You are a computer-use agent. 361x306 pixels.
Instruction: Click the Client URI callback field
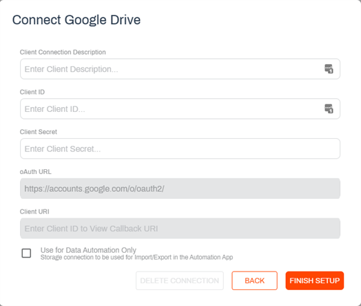(180, 229)
